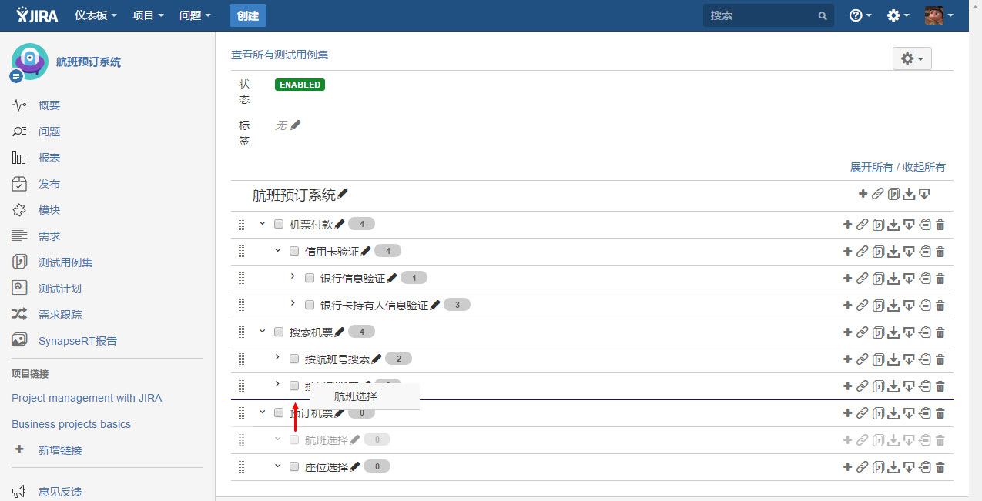This screenshot has width=982, height=501.
Task: Open 概要 in the sidebar
Action: point(49,105)
